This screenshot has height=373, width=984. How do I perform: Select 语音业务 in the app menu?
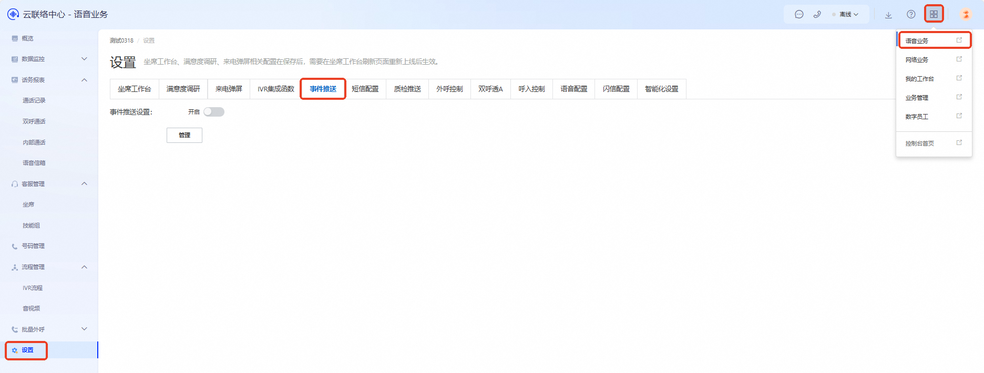(934, 40)
